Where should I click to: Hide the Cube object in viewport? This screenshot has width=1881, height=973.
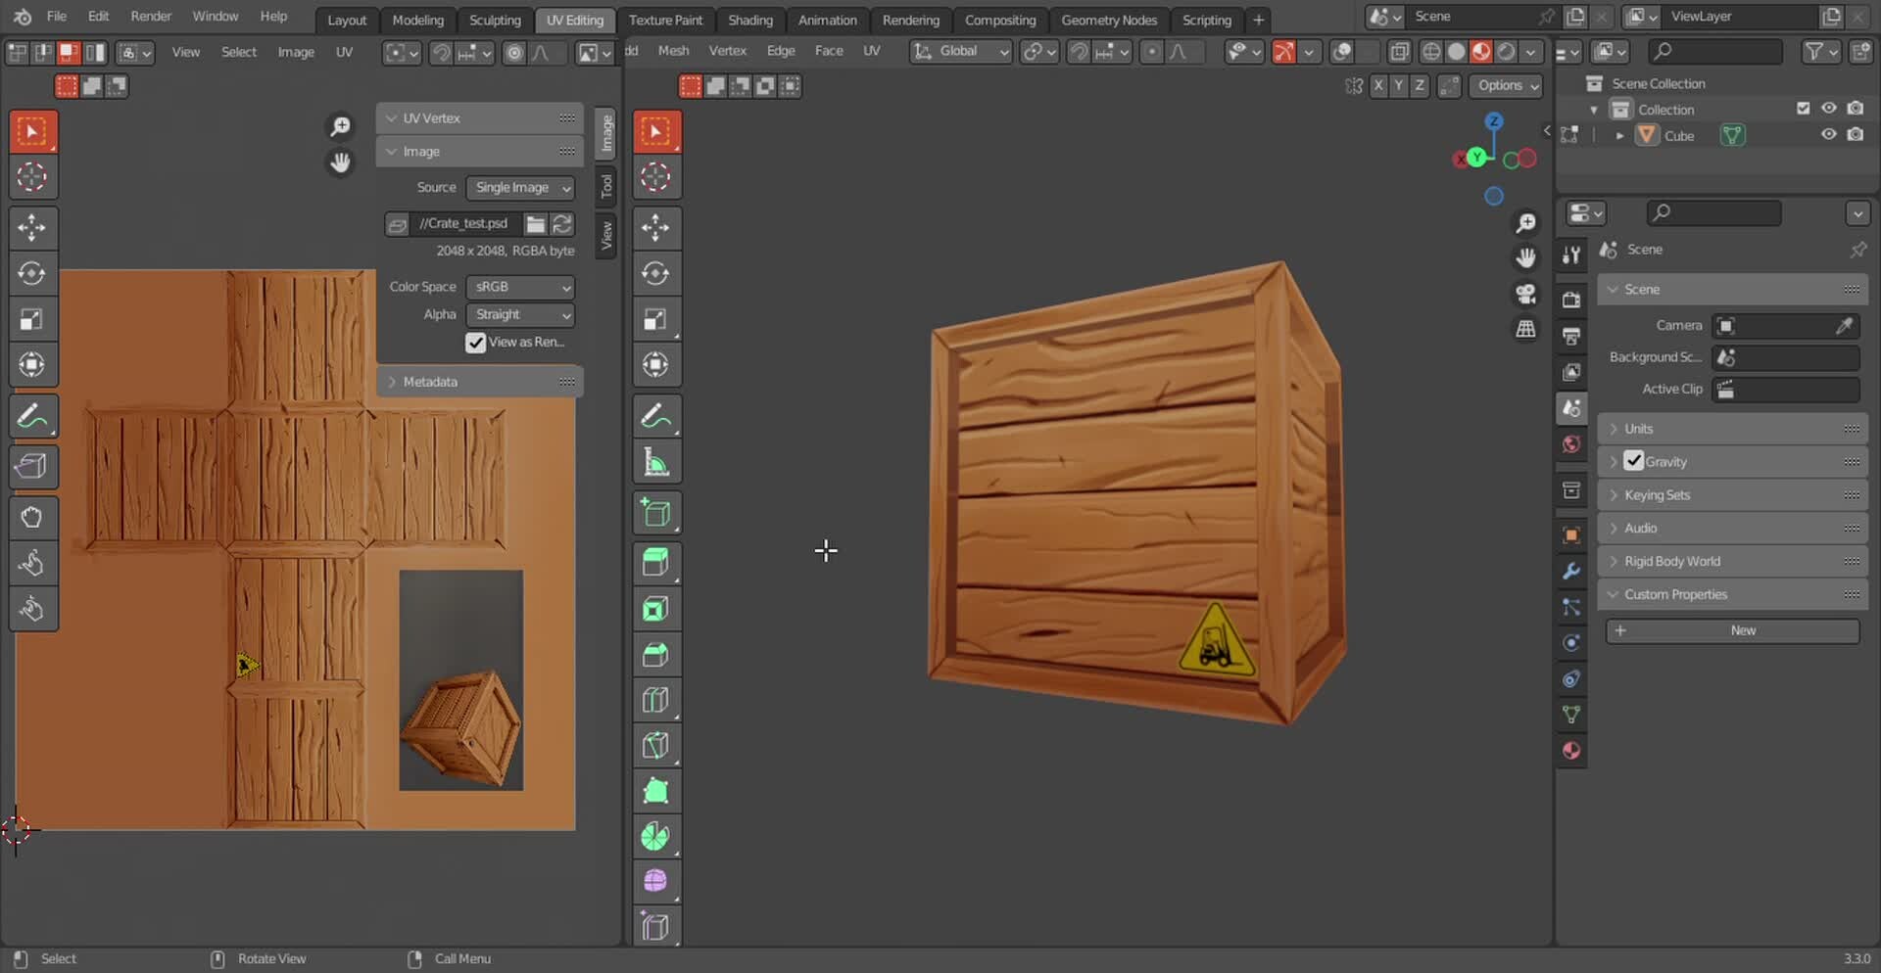[1829, 135]
